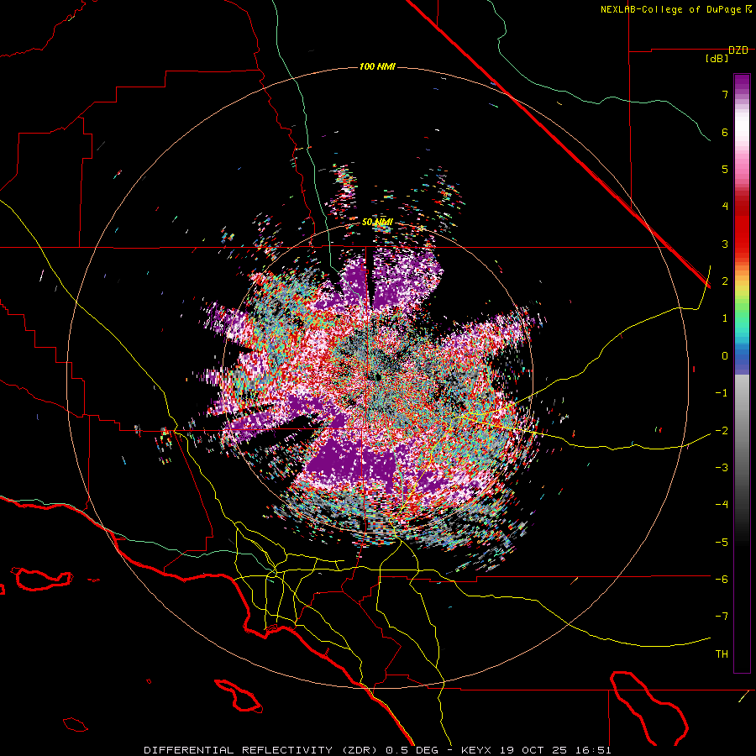Viewport: 756px width, 756px height.
Task: Click the 5 value on color scale
Action: [x=725, y=169]
